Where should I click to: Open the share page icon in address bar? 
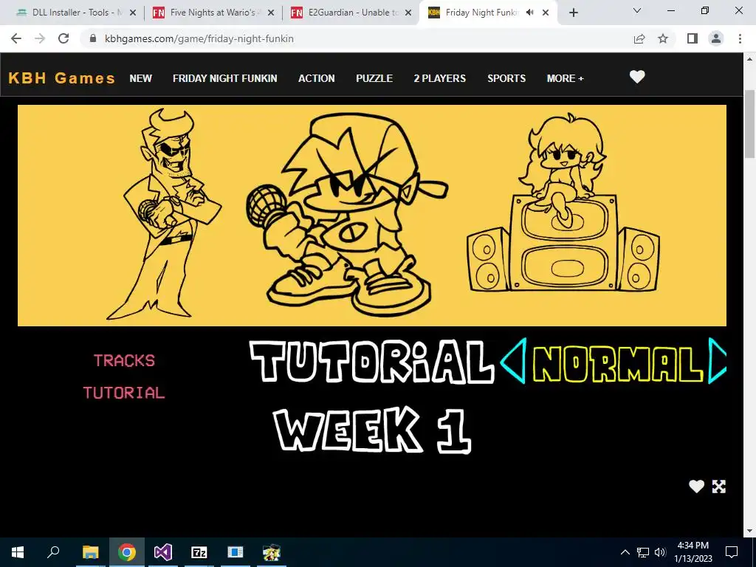pos(639,38)
